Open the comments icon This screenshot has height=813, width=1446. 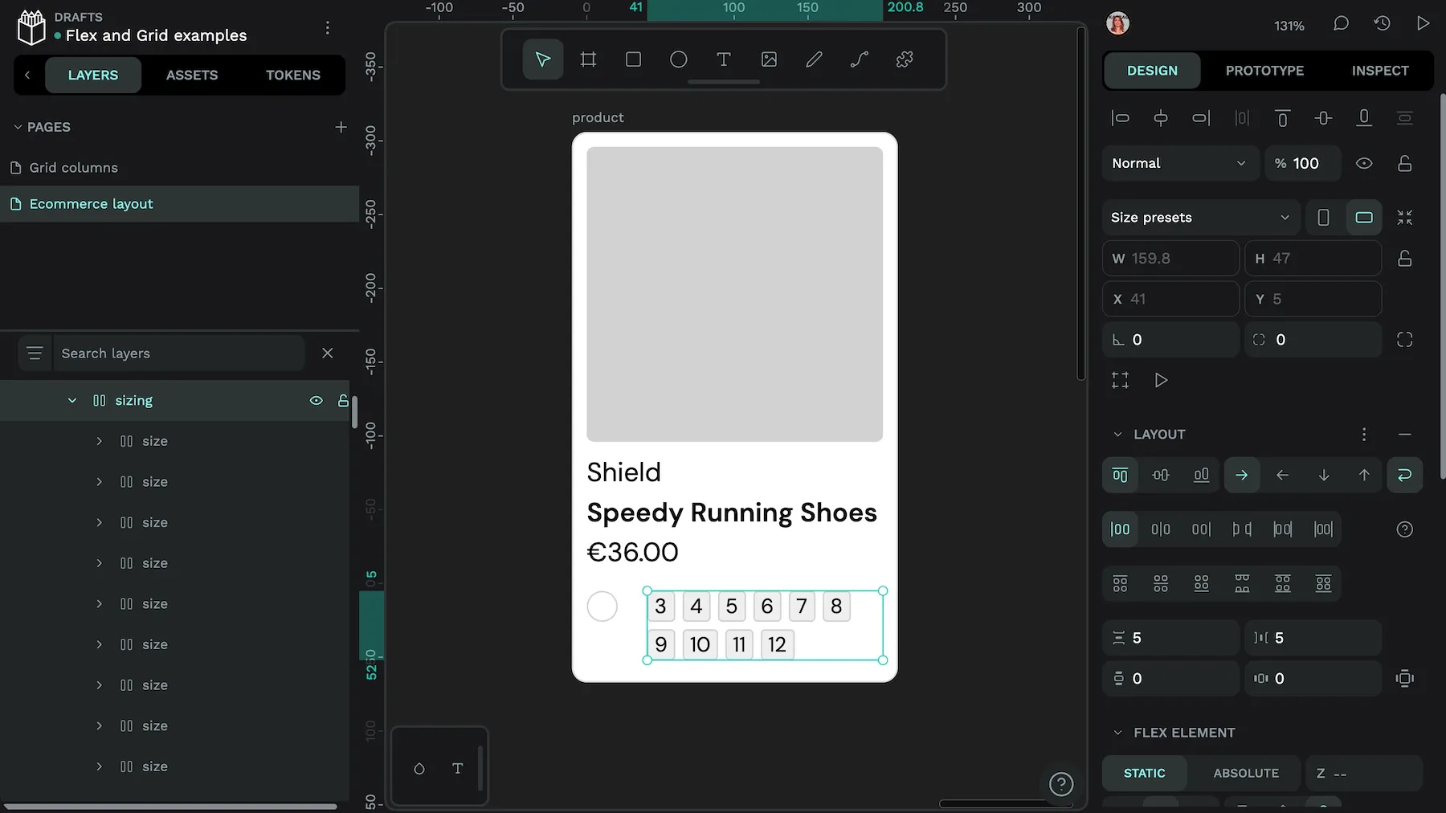pos(1341,24)
